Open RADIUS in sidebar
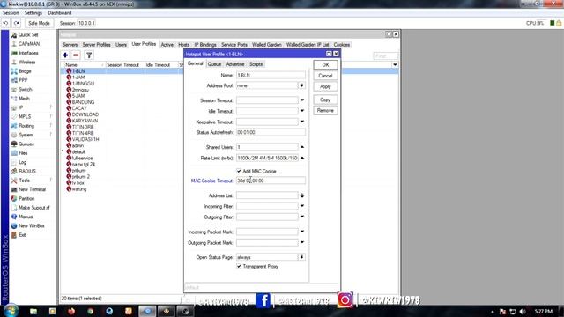This screenshot has width=564, height=317. (x=27, y=171)
